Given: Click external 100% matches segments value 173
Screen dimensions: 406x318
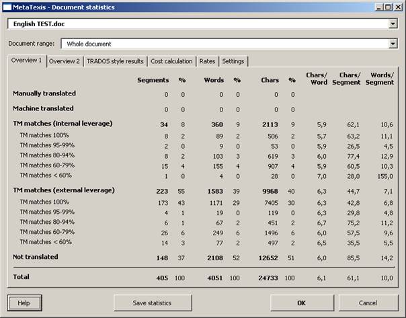Looking at the screenshot, I should click(x=163, y=203).
